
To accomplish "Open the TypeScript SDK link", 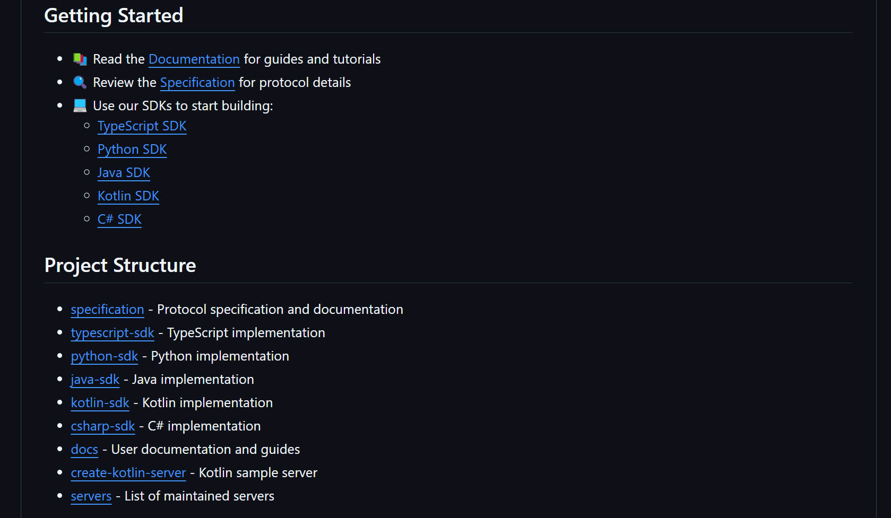I will pos(142,126).
